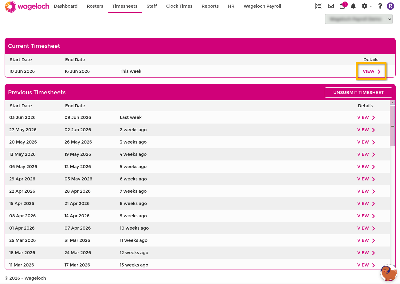Go to the Dashboard tab
400x284 pixels.
click(x=66, y=6)
